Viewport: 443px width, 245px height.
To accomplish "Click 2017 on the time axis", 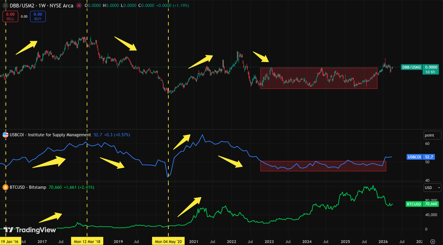I will point(41,242).
